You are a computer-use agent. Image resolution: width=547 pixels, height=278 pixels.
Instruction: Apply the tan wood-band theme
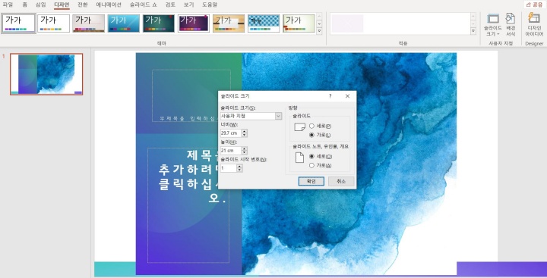(x=229, y=23)
